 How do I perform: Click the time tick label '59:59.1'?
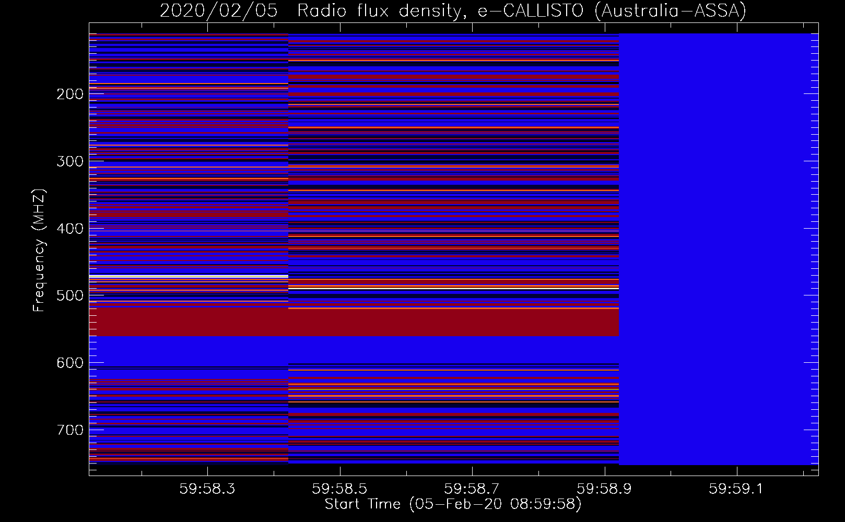[736, 489]
